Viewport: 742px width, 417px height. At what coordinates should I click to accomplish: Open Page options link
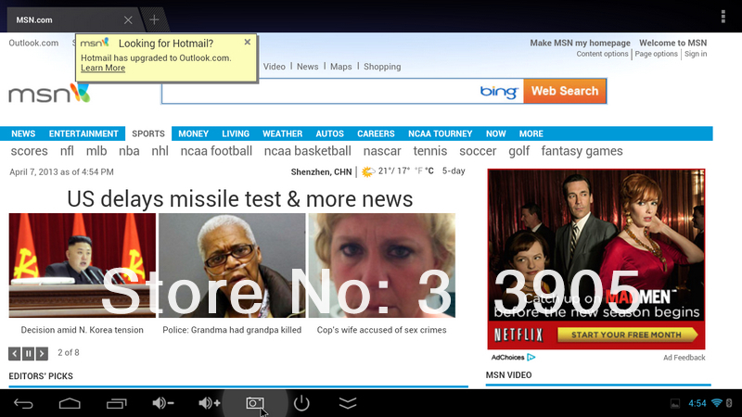tap(656, 54)
